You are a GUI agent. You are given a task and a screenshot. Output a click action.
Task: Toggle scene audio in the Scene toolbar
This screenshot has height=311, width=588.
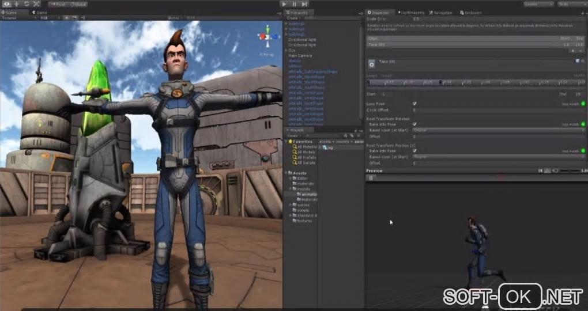point(83,18)
